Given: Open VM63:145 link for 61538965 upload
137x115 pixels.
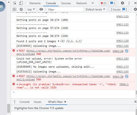Looking at the screenshot, I should pos(122,46).
